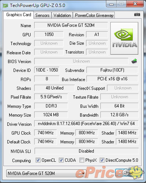The image size is (146, 183).
Task: Click GPU Clock row Memory 800 MHz field
Action: tap(87, 133)
